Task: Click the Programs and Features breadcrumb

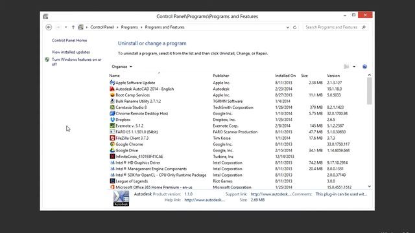Action: click(165, 27)
